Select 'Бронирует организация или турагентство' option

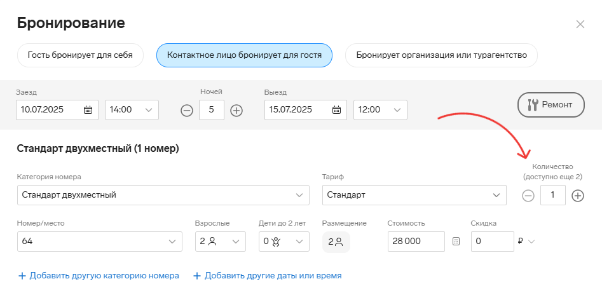[441, 55]
